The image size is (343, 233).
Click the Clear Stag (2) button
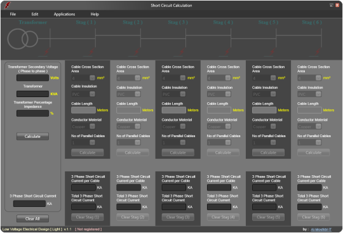pos(133,217)
